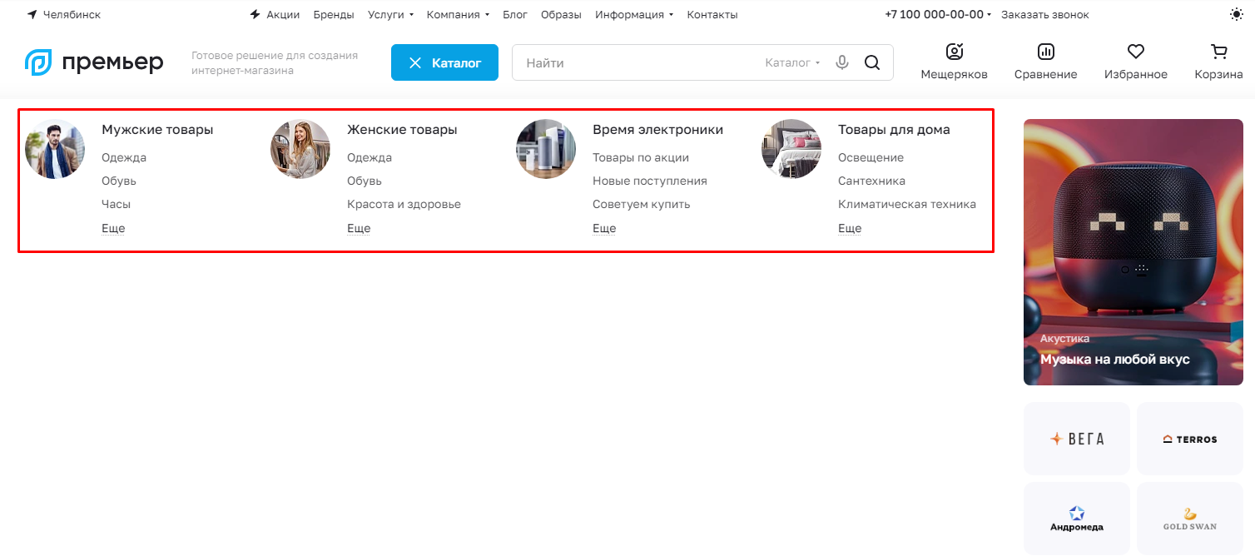Open the Товары по акции link

tap(641, 157)
